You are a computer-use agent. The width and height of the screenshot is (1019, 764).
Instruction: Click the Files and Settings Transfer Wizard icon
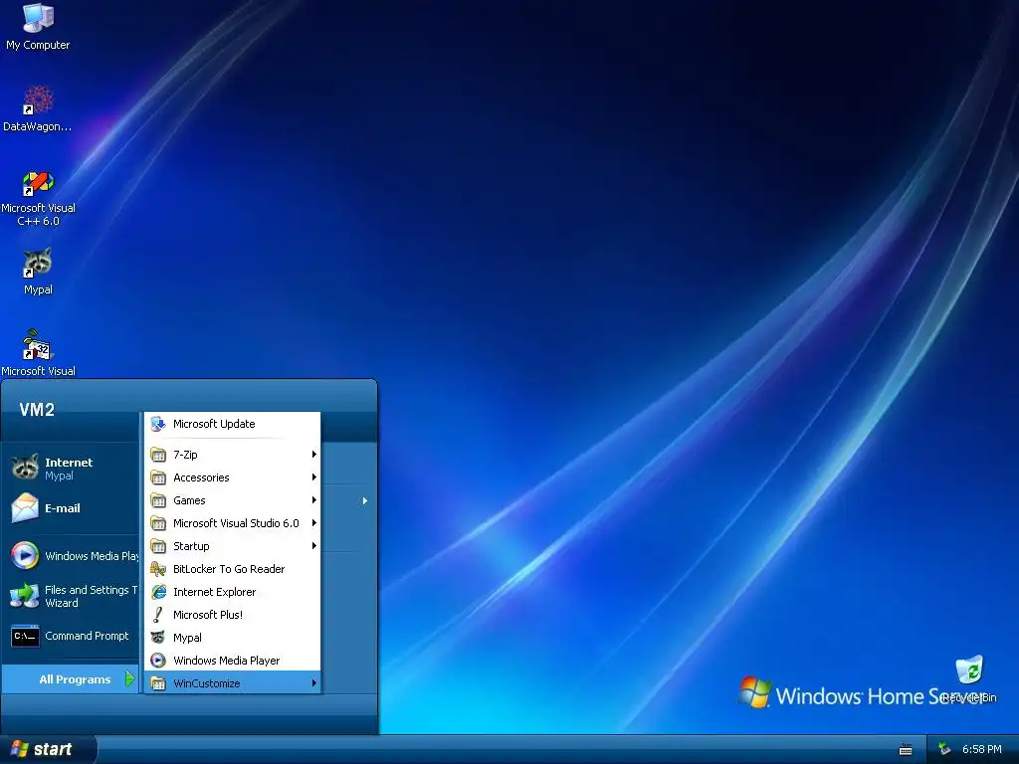coord(25,596)
